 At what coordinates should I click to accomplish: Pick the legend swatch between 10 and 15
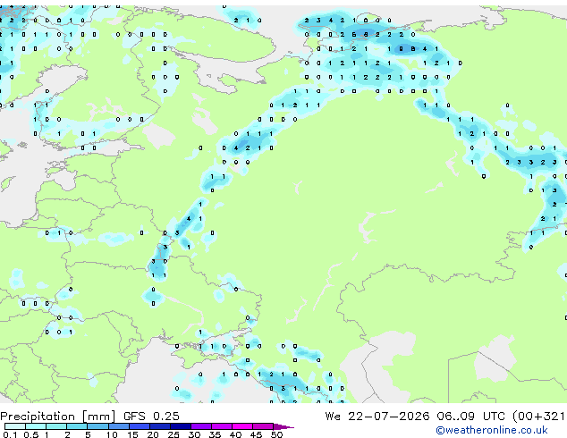(119, 426)
